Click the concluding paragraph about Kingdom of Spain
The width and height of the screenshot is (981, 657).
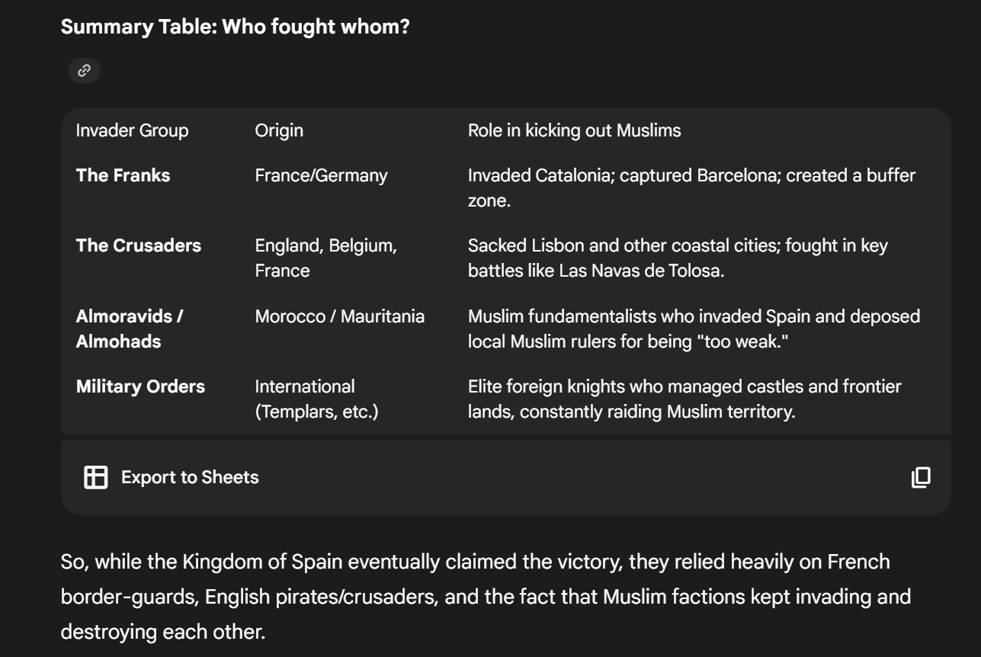(486, 597)
